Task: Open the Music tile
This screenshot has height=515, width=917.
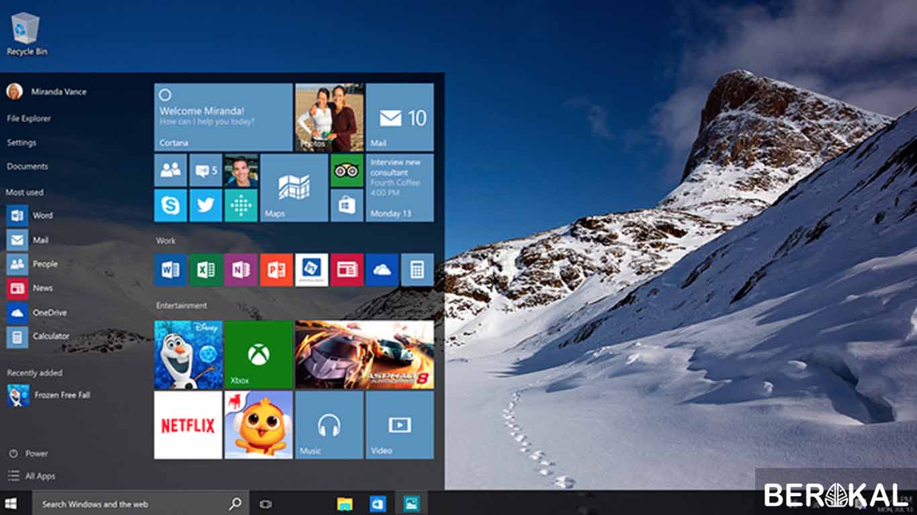Action: click(x=329, y=425)
